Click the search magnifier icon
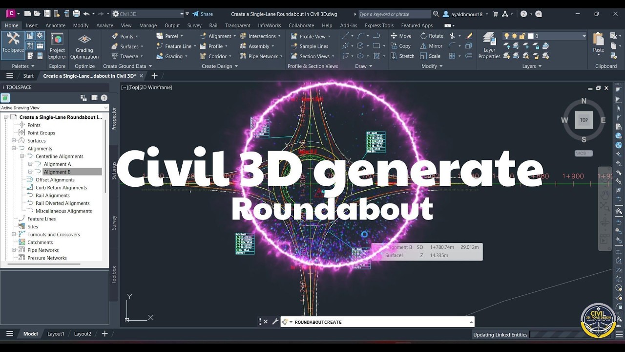This screenshot has width=625, height=352. tap(436, 14)
